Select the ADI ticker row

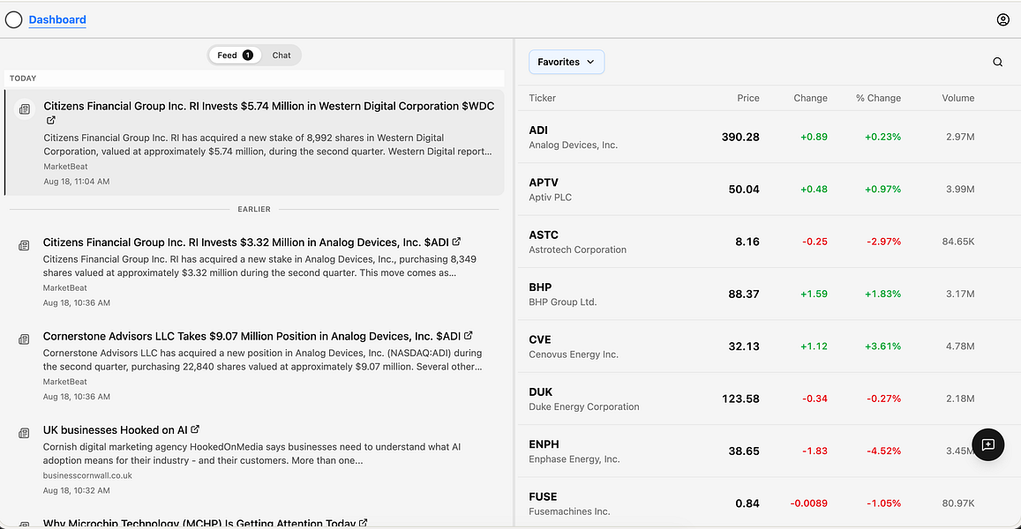coord(769,137)
